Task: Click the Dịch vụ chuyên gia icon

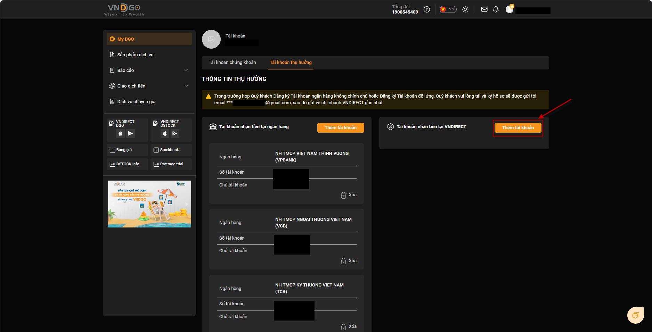Action: click(112, 101)
